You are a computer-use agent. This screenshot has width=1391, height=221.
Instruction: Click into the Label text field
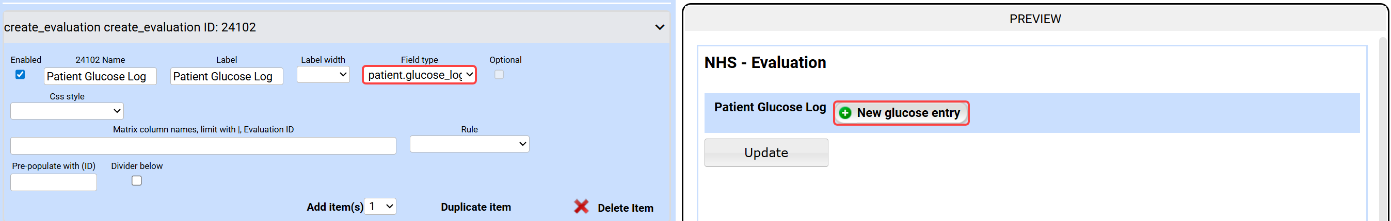[x=226, y=76]
